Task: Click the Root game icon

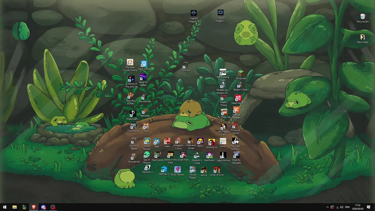Action: pyautogui.click(x=146, y=127)
